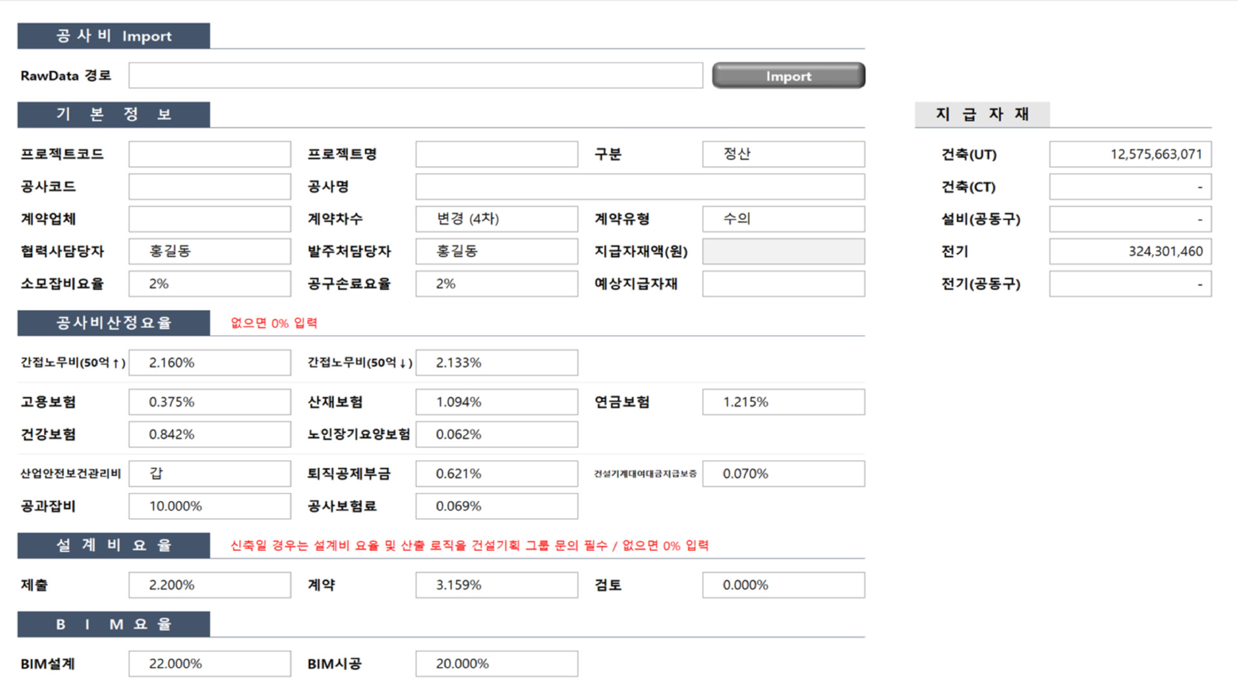1238x696 pixels.
Task: Open the 구분 dropdown showing 정산
Action: (783, 154)
